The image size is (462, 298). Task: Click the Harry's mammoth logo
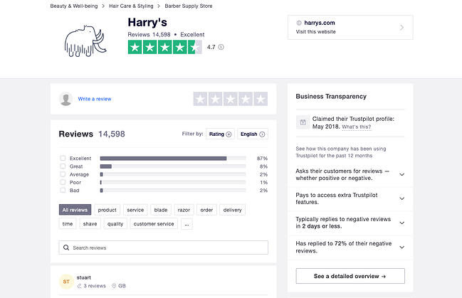[85, 41]
